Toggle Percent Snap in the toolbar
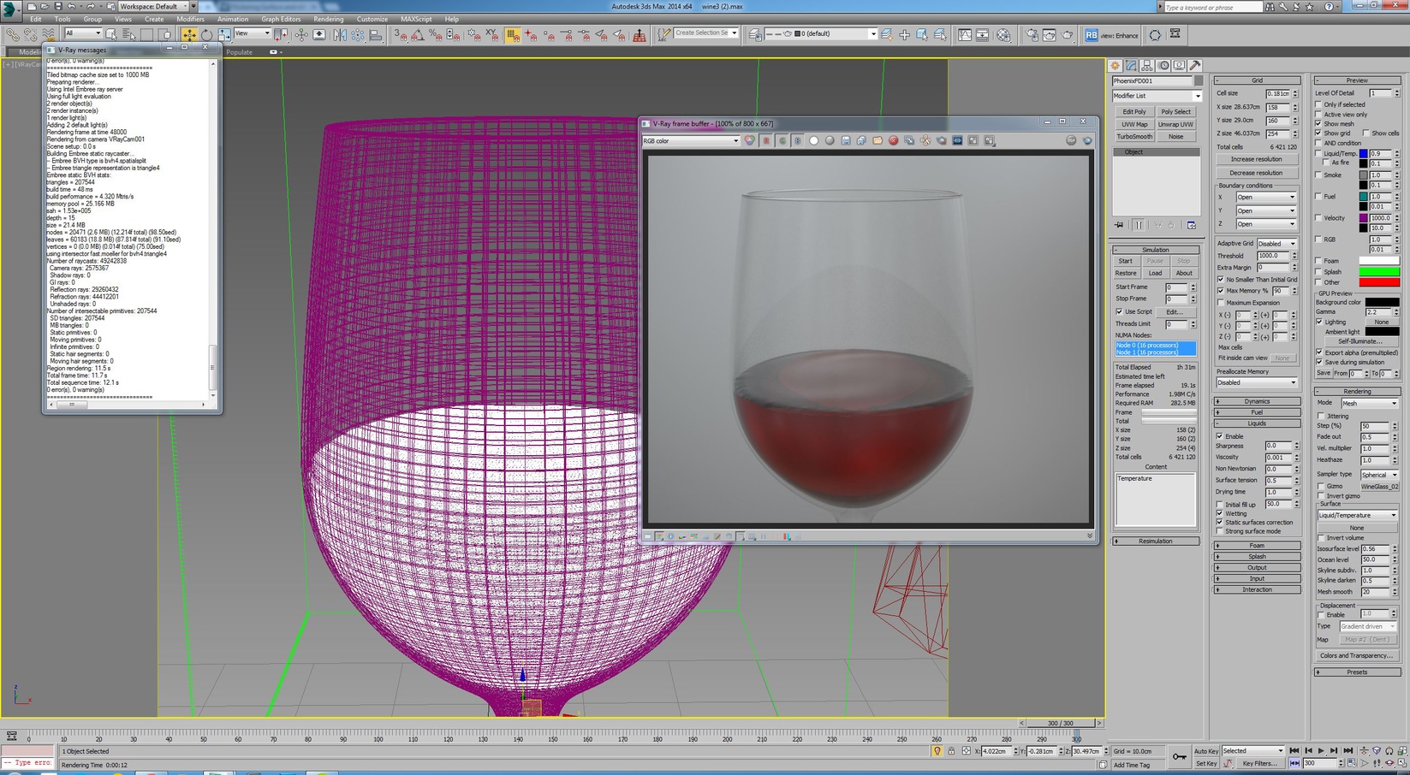Viewport: 1410px width, 775px height. point(436,35)
